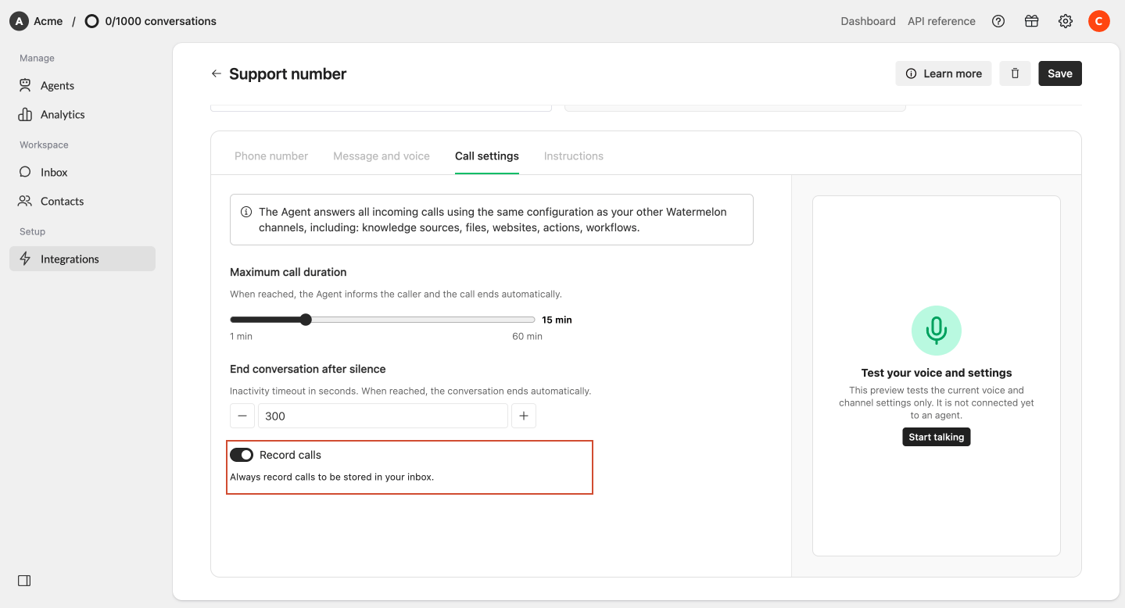Click the 0/1000 conversations label
This screenshot has height=608, width=1125.
[161, 21]
